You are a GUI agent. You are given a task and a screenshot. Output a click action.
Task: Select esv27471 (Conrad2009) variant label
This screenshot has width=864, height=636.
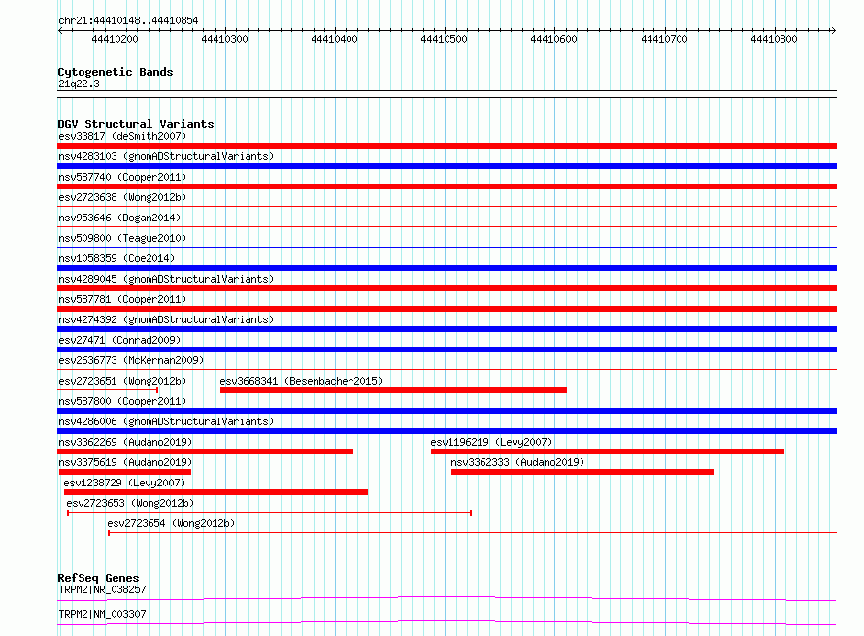point(119,340)
